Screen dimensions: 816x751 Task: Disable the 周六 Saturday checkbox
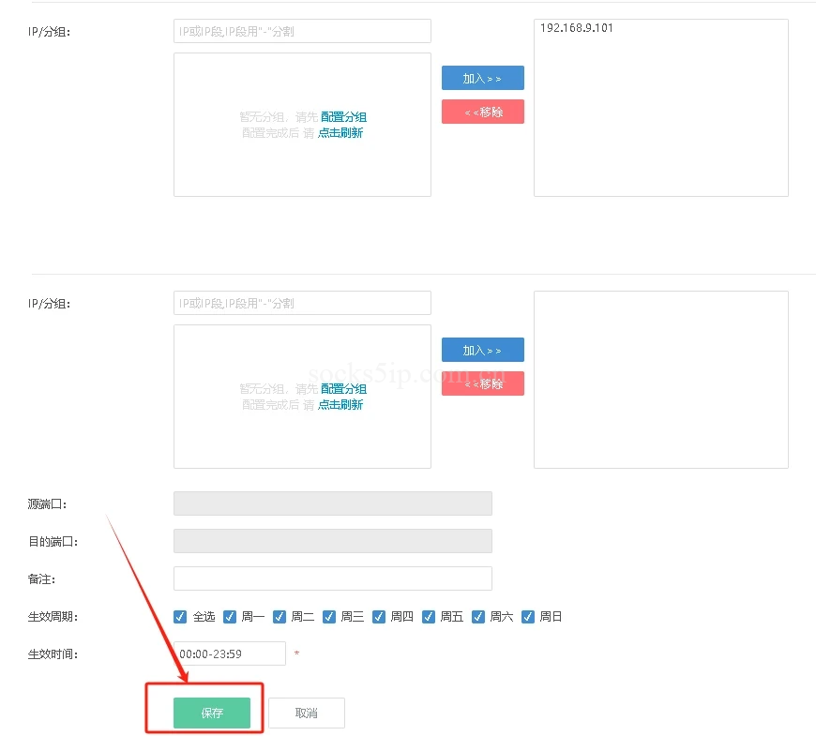click(x=478, y=617)
